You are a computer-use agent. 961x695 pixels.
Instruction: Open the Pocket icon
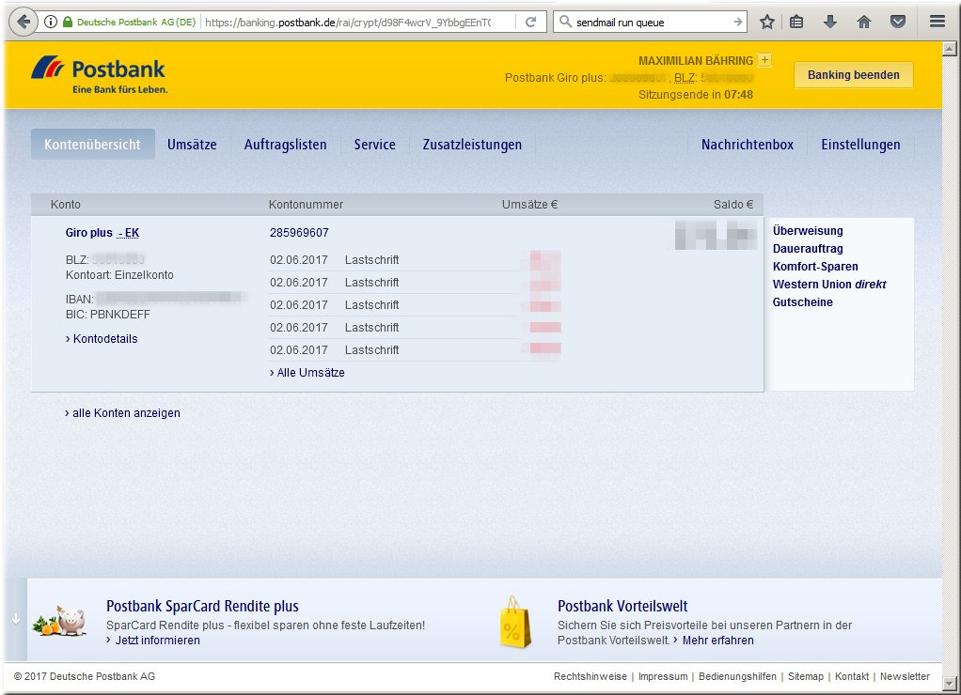pos(898,22)
